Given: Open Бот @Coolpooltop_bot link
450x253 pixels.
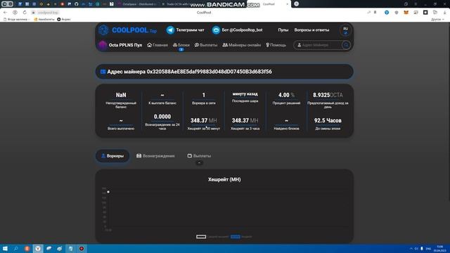Looking at the screenshot, I should pyautogui.click(x=242, y=30).
